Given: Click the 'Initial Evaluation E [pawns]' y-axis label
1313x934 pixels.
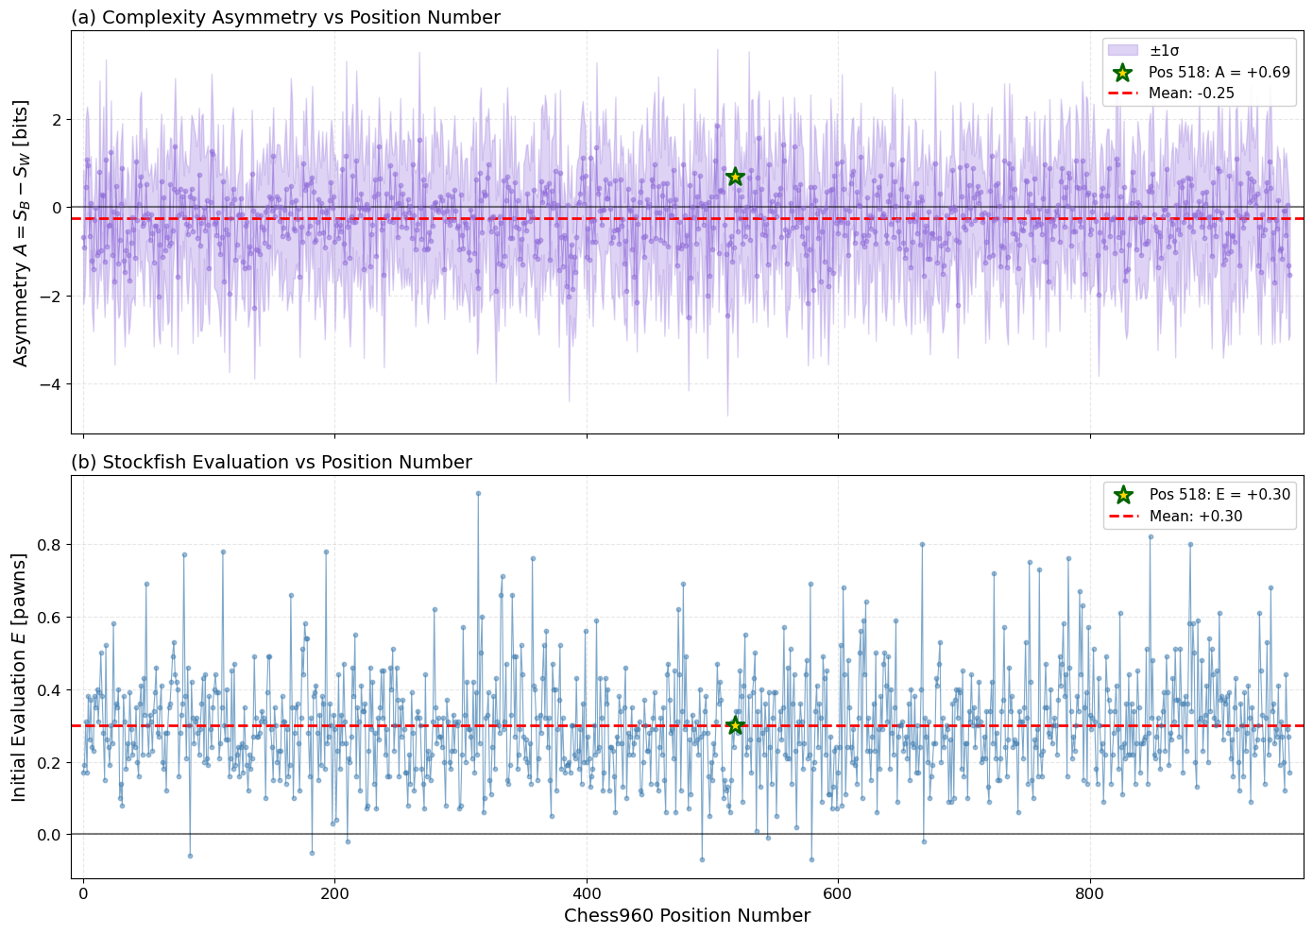Looking at the screenshot, I should pyautogui.click(x=21, y=677).
